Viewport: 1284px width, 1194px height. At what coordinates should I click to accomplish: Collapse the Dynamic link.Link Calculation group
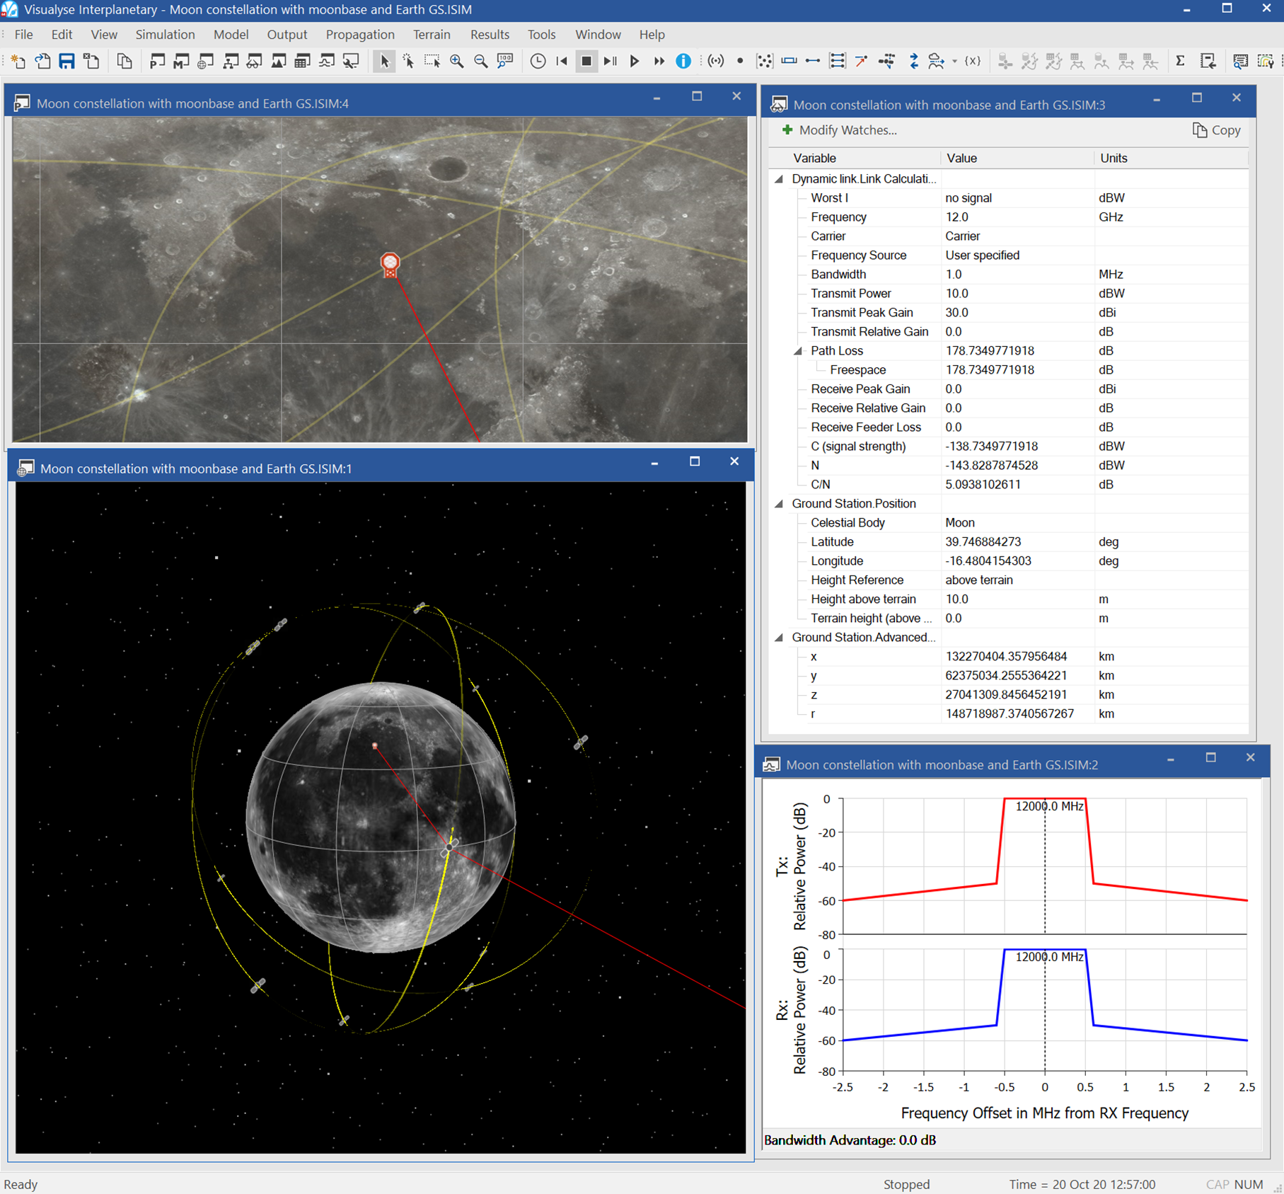point(779,179)
